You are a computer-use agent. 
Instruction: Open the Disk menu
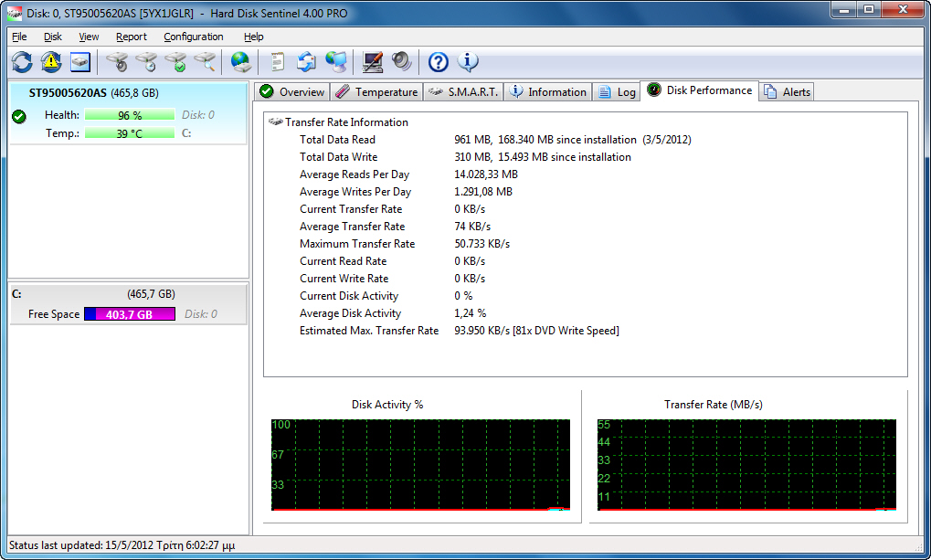(x=53, y=37)
